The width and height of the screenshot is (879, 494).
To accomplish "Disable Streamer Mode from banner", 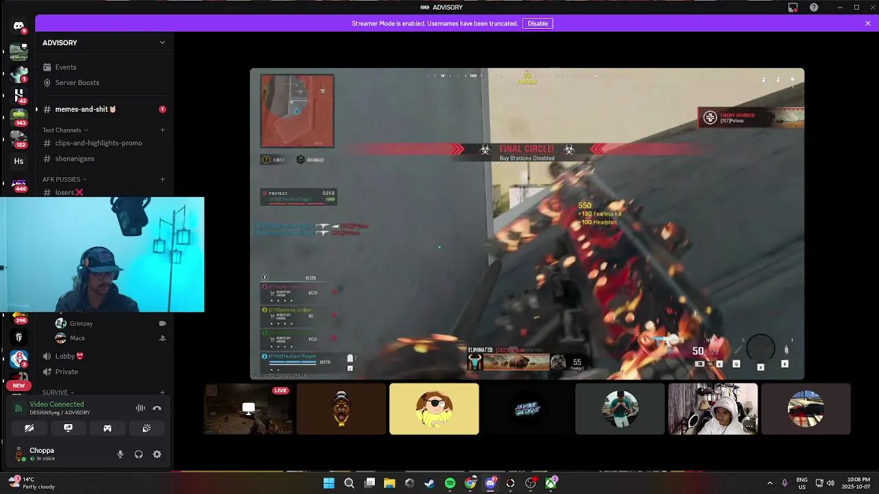I will [538, 23].
